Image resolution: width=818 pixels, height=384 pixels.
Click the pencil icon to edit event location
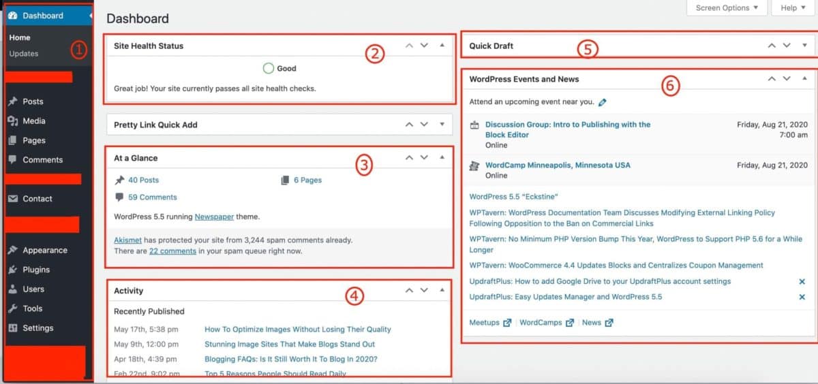tap(602, 102)
